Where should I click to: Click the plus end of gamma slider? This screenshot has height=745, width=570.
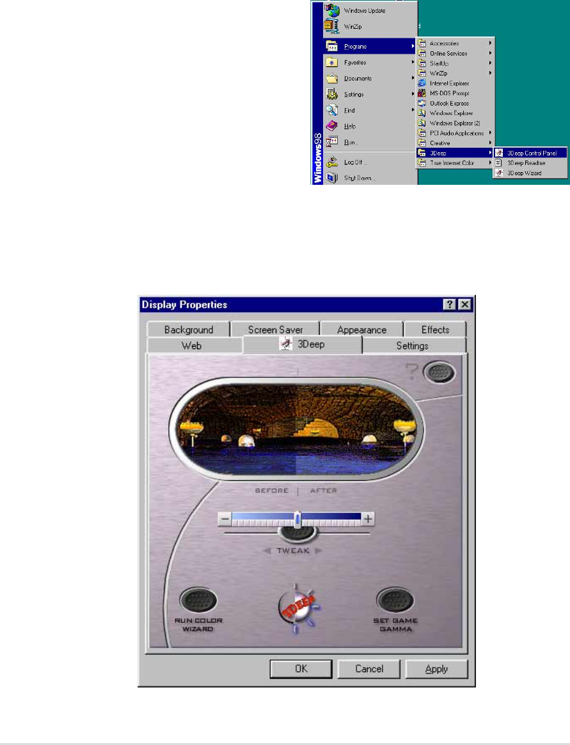pos(367,519)
